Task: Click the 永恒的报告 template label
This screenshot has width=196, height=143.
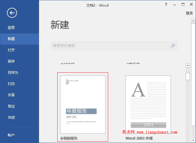Action: [69, 138]
